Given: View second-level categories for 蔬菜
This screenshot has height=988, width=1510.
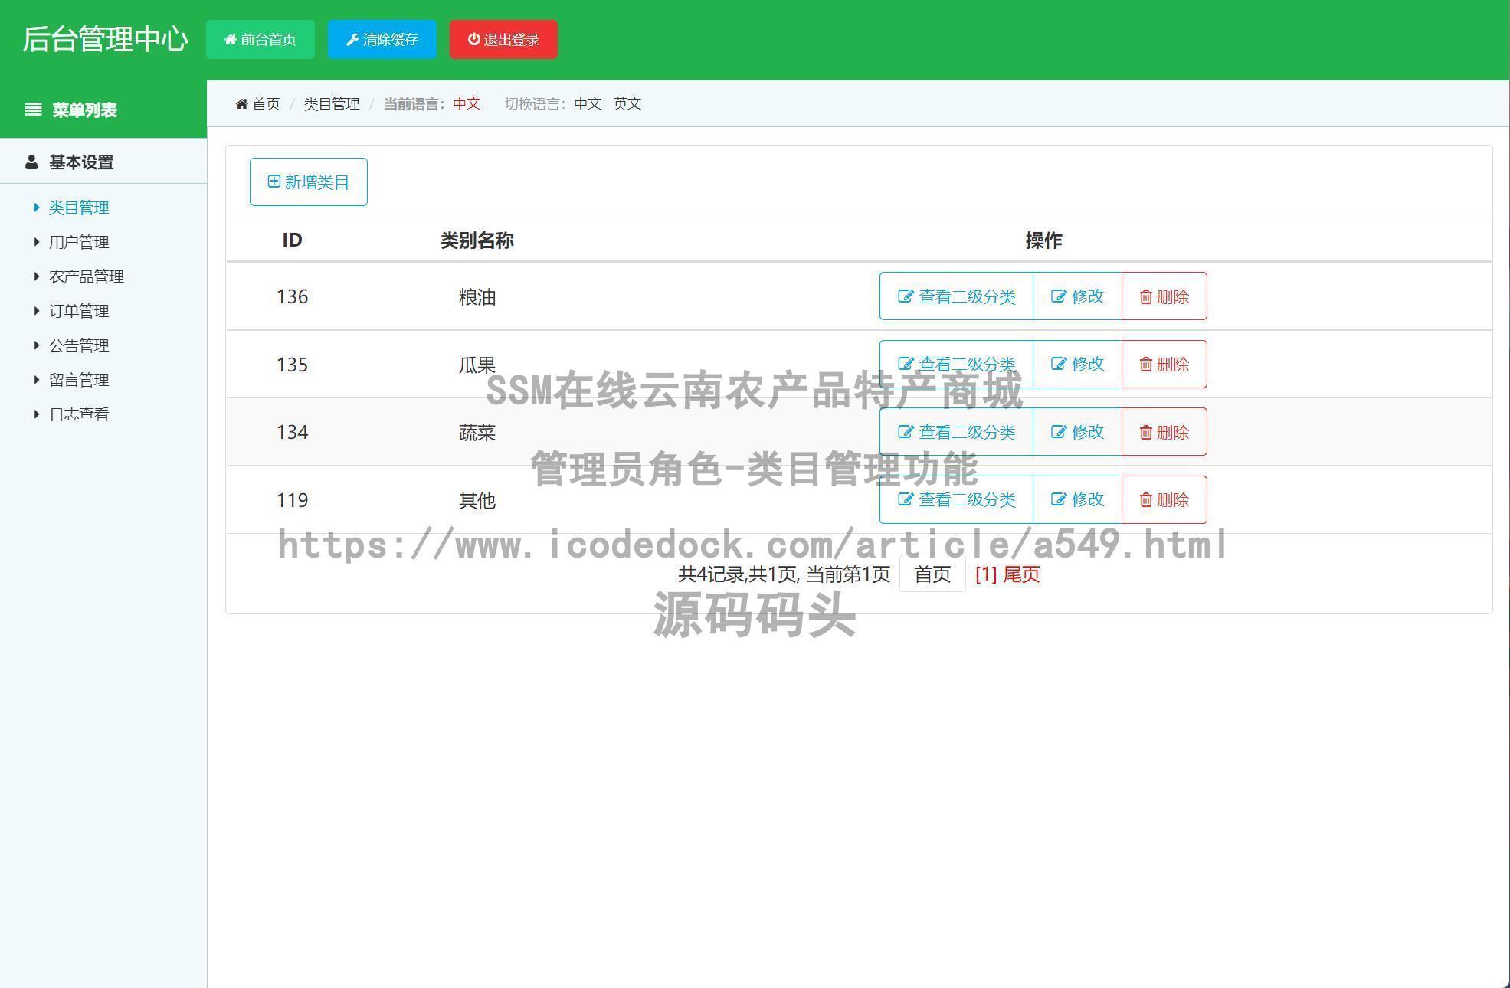Looking at the screenshot, I should point(956,432).
